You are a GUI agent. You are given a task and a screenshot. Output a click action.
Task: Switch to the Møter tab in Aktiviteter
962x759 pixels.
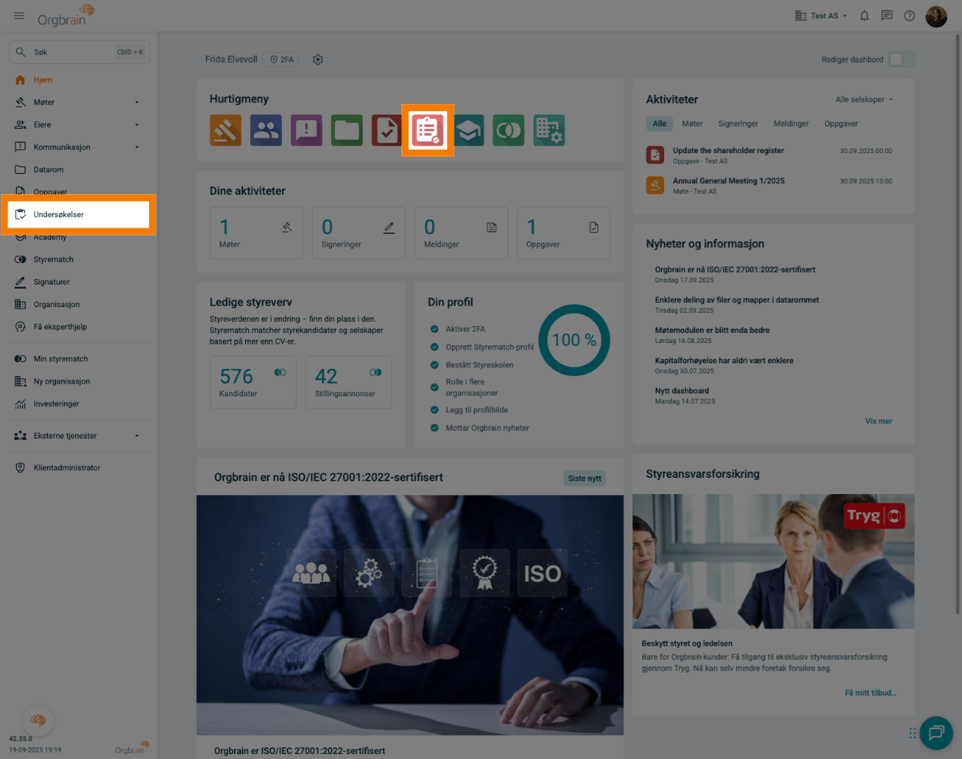(x=692, y=124)
